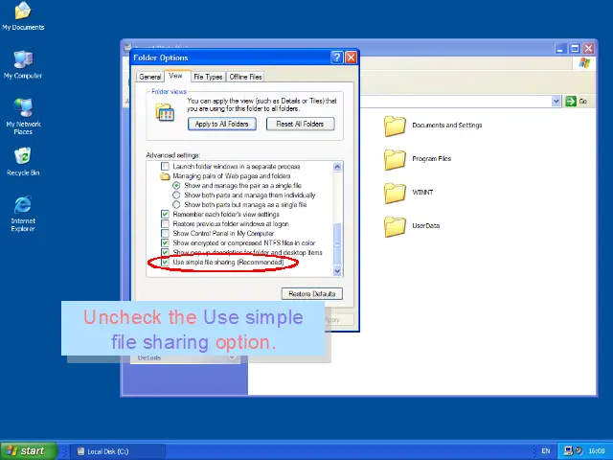
Task: Select Program Files folder icon
Action: click(x=395, y=159)
